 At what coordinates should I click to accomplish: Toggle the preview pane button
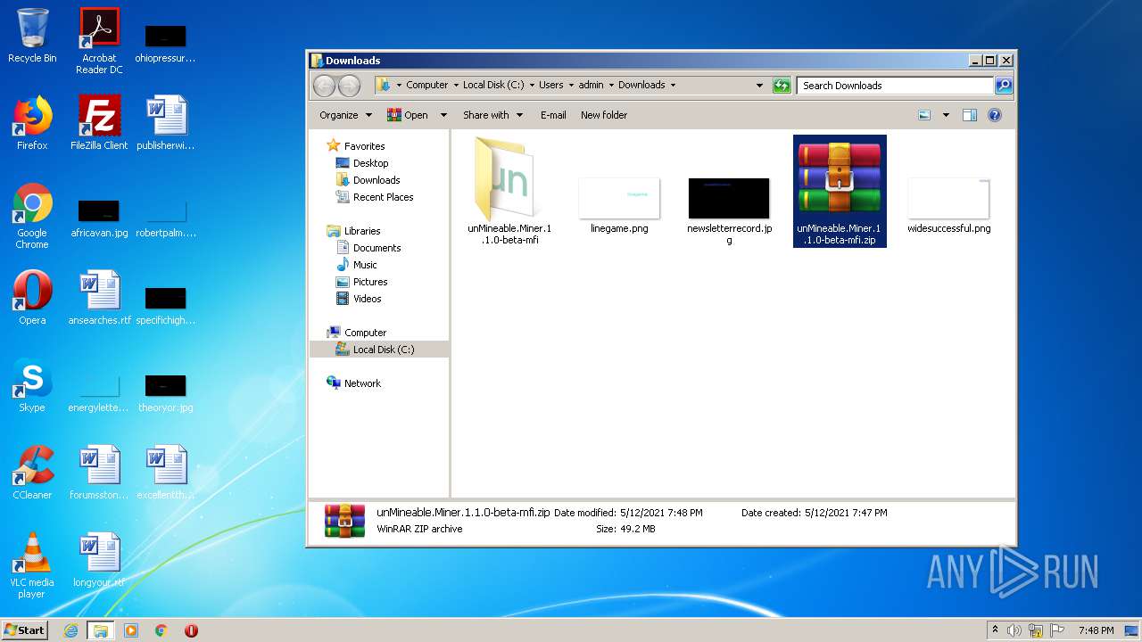pos(970,115)
